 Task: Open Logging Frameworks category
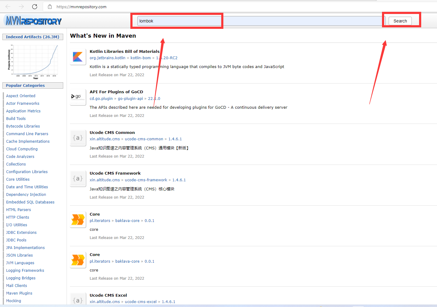(25, 270)
